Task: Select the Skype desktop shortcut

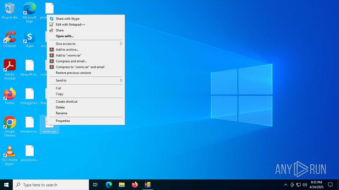Action: coord(29,40)
